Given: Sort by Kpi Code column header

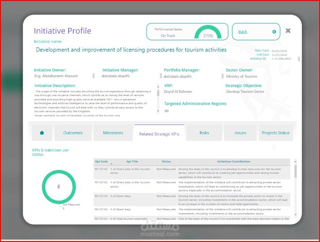Looking at the screenshot, I should (101, 161).
